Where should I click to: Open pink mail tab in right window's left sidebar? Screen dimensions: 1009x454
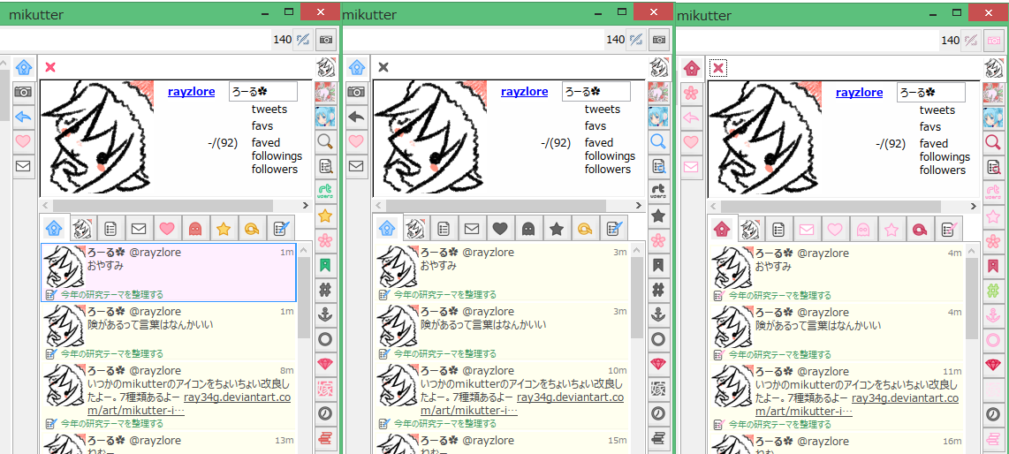click(690, 167)
